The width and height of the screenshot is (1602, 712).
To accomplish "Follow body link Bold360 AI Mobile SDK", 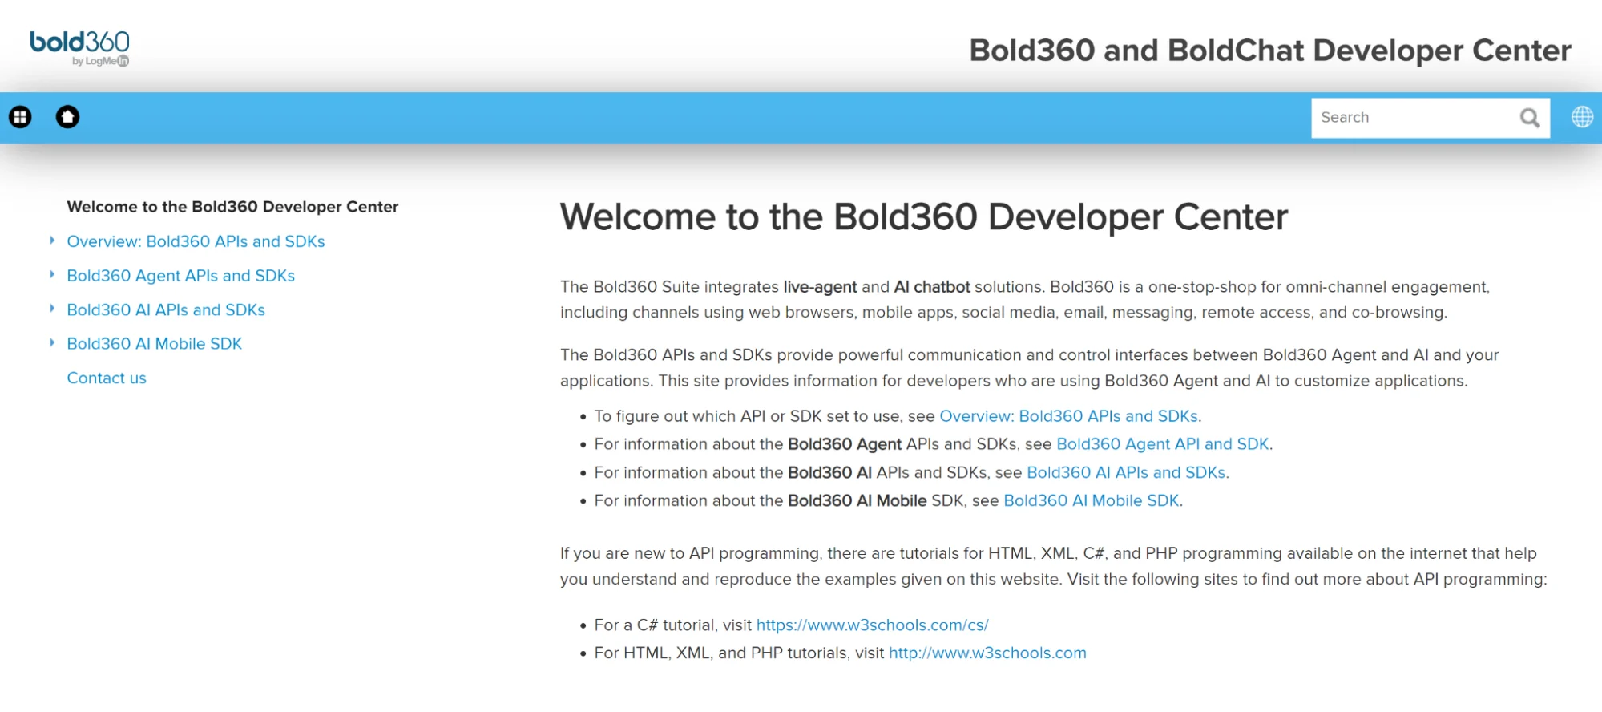I will coord(1091,501).
